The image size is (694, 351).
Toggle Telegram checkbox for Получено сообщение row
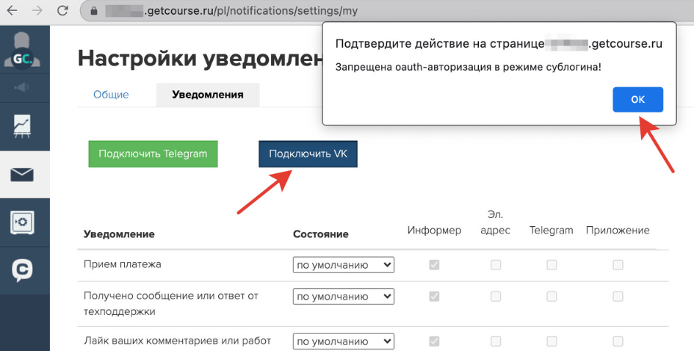click(552, 296)
